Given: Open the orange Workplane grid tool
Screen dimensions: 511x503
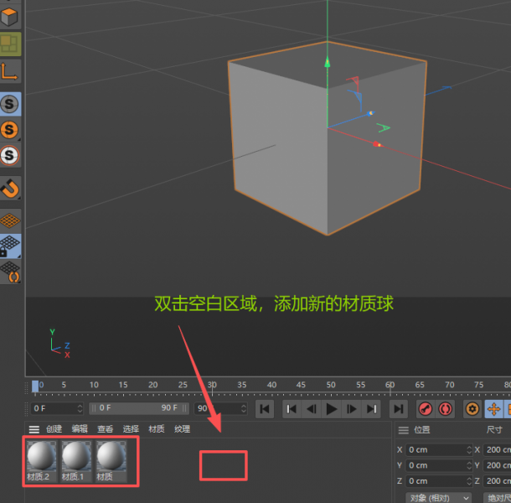Looking at the screenshot, I should [x=10, y=220].
